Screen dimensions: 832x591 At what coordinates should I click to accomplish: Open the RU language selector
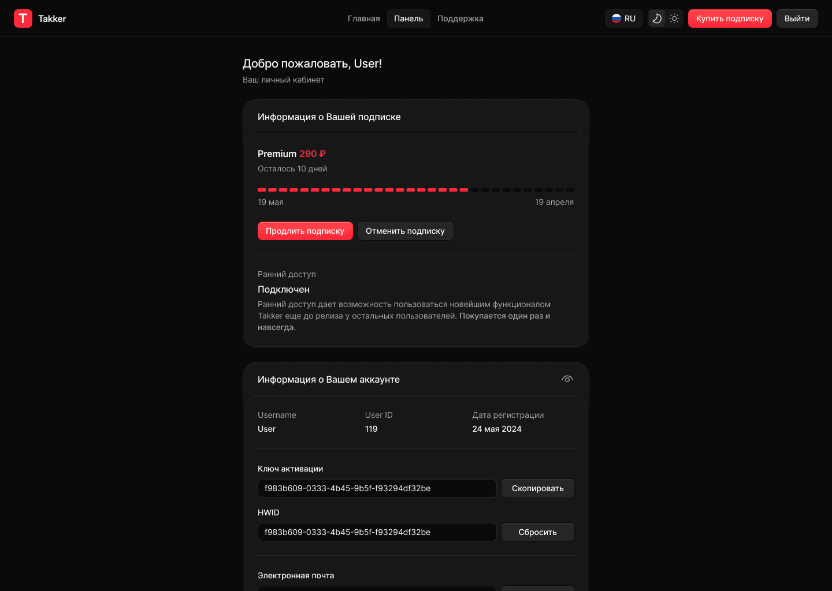[x=624, y=18]
